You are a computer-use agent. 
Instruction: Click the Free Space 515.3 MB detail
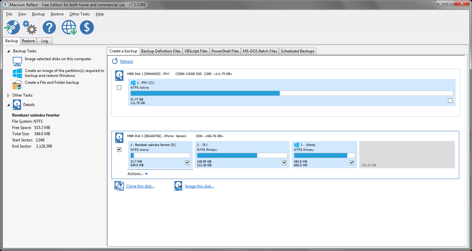[x=31, y=128]
